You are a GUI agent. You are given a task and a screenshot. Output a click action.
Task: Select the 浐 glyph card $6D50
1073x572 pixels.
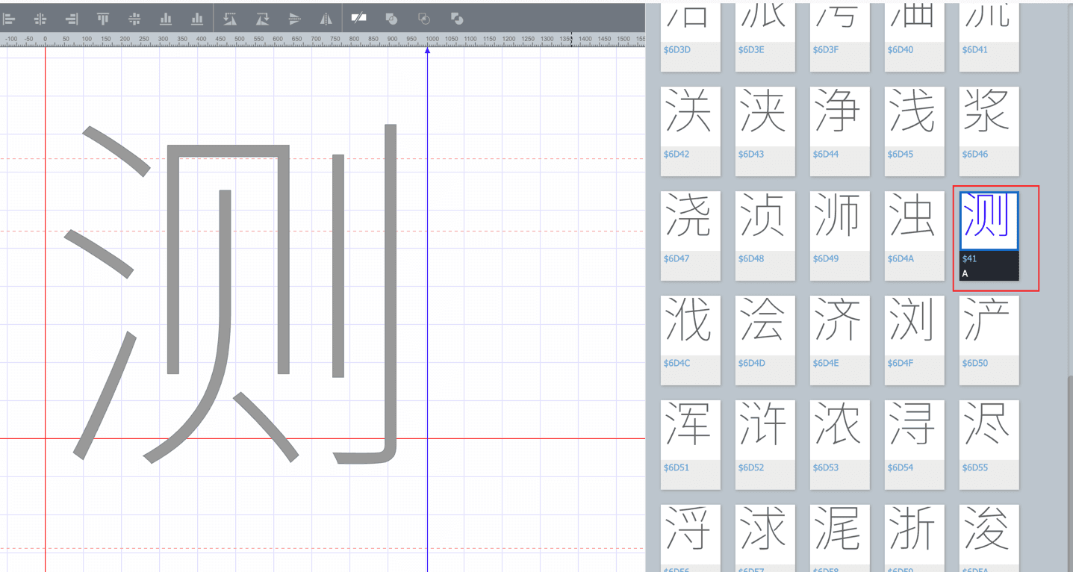989,341
